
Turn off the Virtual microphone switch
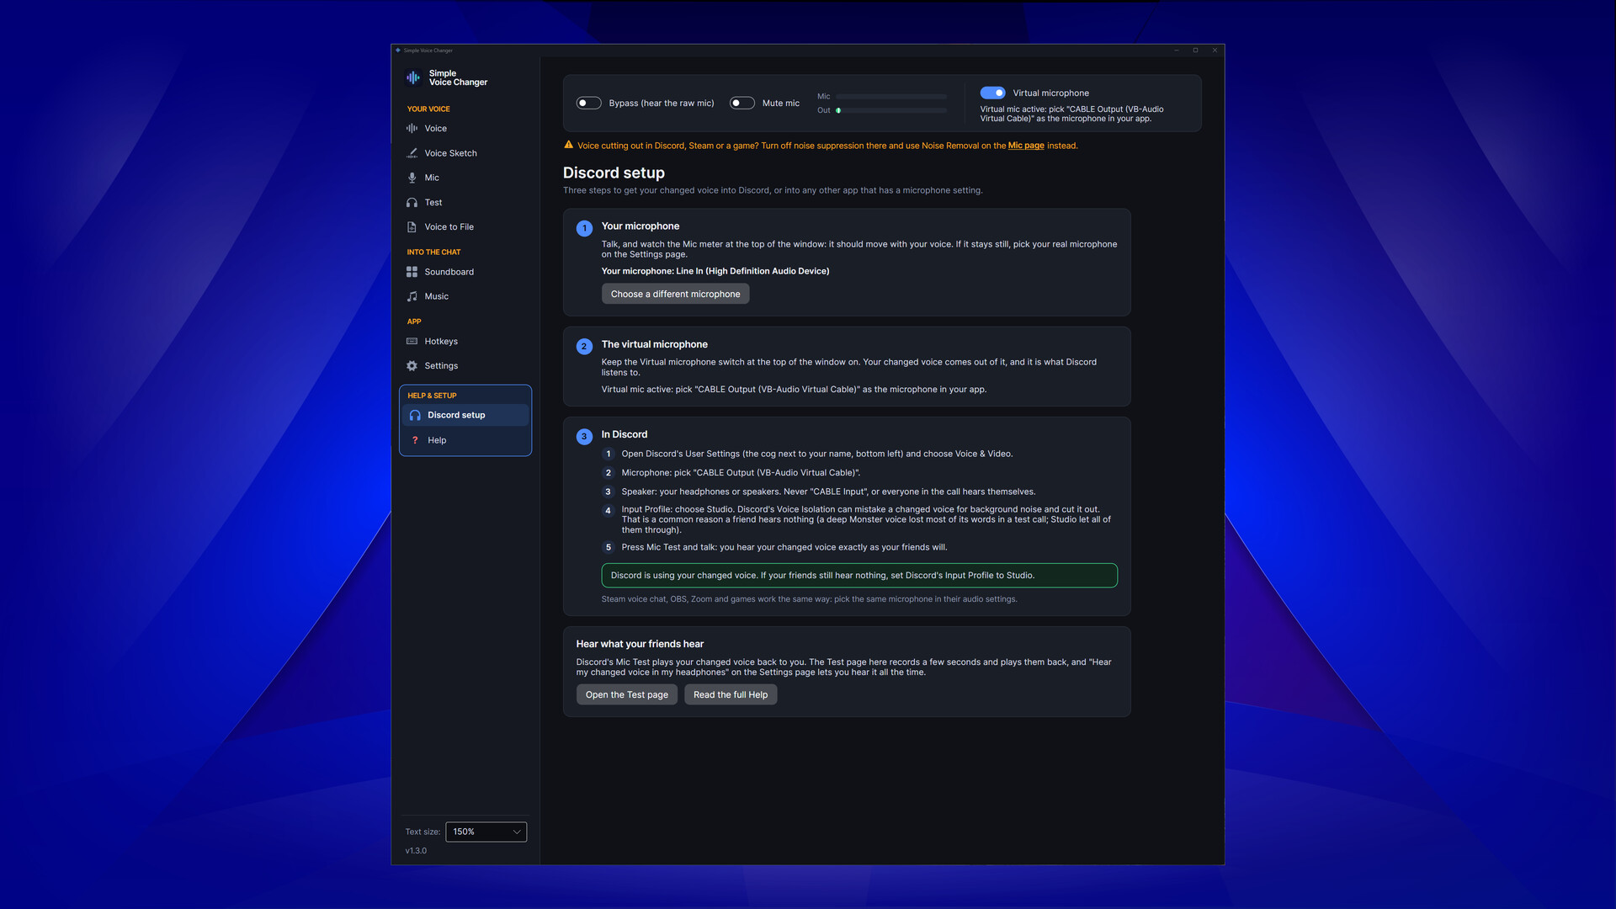click(992, 93)
